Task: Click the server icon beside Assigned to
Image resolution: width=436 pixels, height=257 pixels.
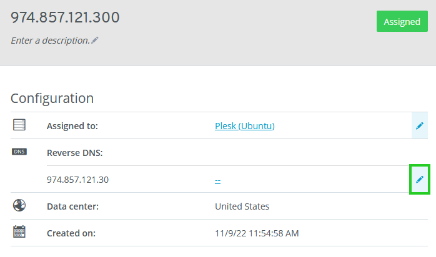Action: tap(19, 125)
